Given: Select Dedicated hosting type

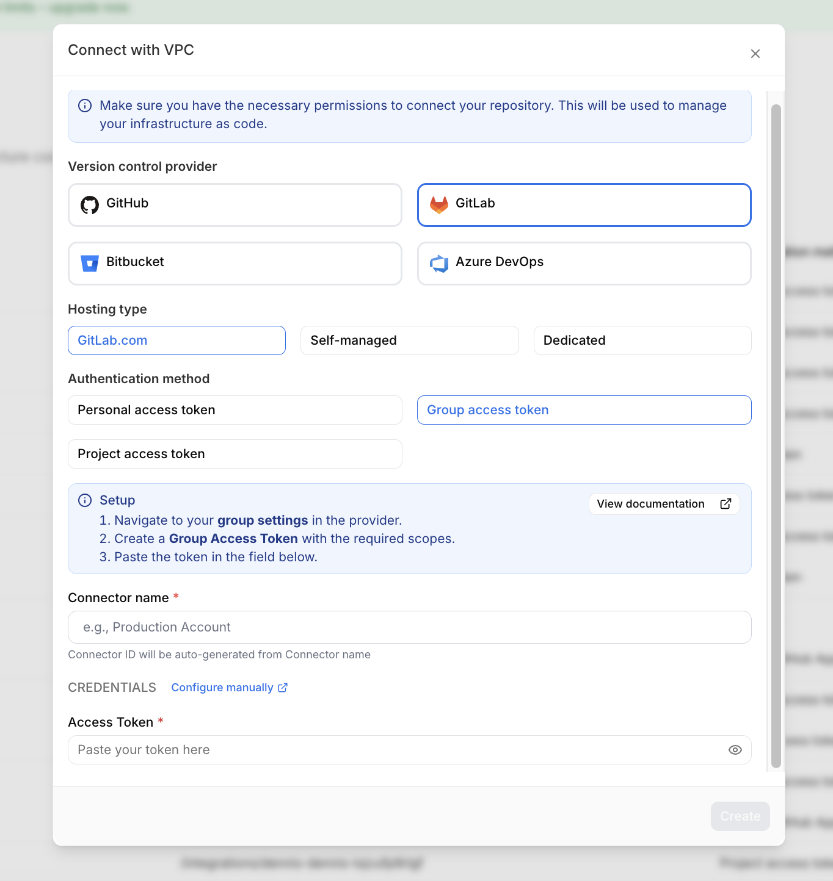Looking at the screenshot, I should point(642,340).
